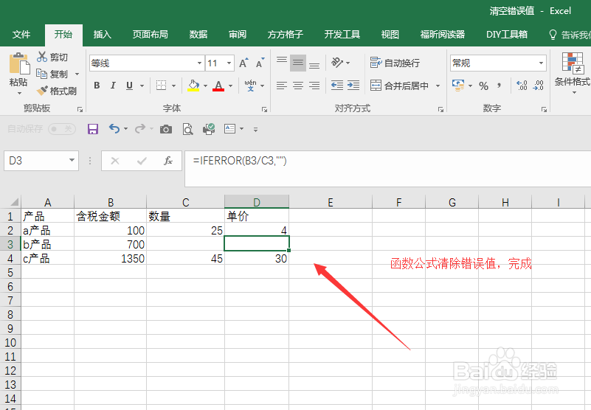This screenshot has height=410, width=591.
Task: Click the cell borders icon
Action: pos(162,86)
